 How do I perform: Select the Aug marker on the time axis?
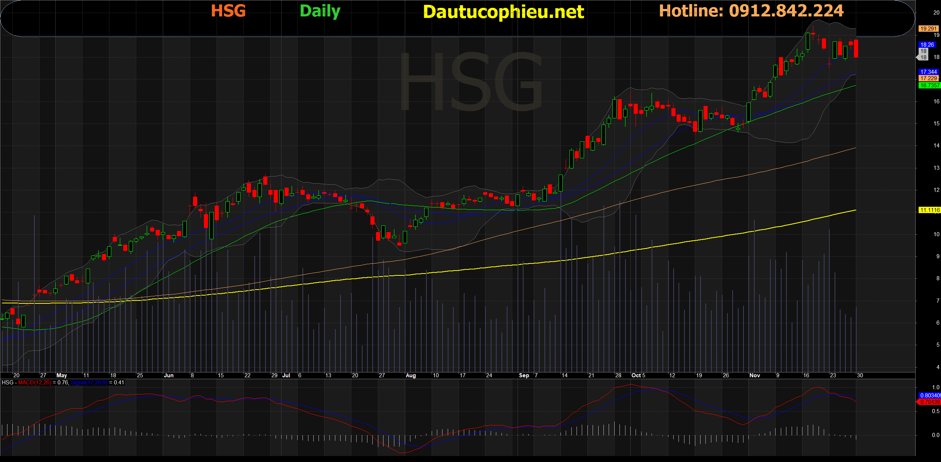[x=411, y=375]
